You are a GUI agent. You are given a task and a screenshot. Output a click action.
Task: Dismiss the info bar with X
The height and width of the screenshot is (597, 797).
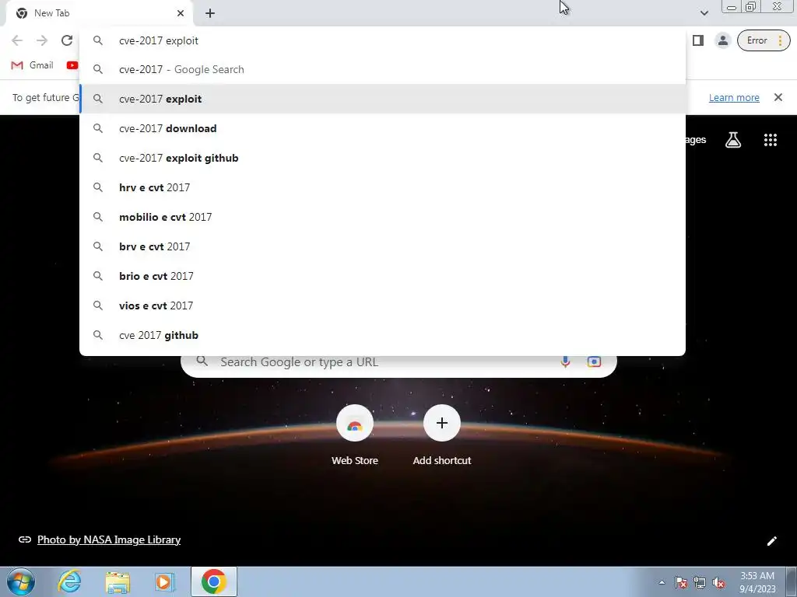[x=778, y=97]
